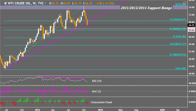Click the pink 63.62 price label

pos(191,30)
